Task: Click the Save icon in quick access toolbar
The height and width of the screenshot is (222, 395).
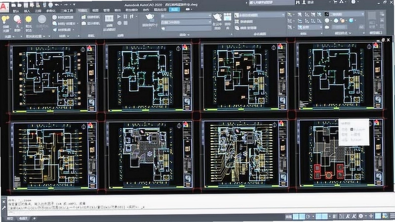Action: [x=26, y=5]
